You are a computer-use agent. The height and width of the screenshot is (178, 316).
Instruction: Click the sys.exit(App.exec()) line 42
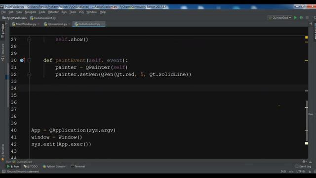click(61, 144)
